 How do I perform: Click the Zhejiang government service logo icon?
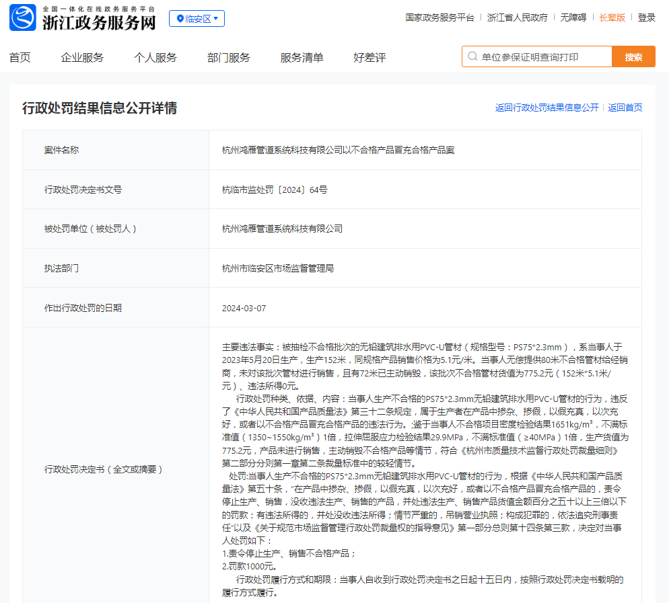[x=23, y=17]
